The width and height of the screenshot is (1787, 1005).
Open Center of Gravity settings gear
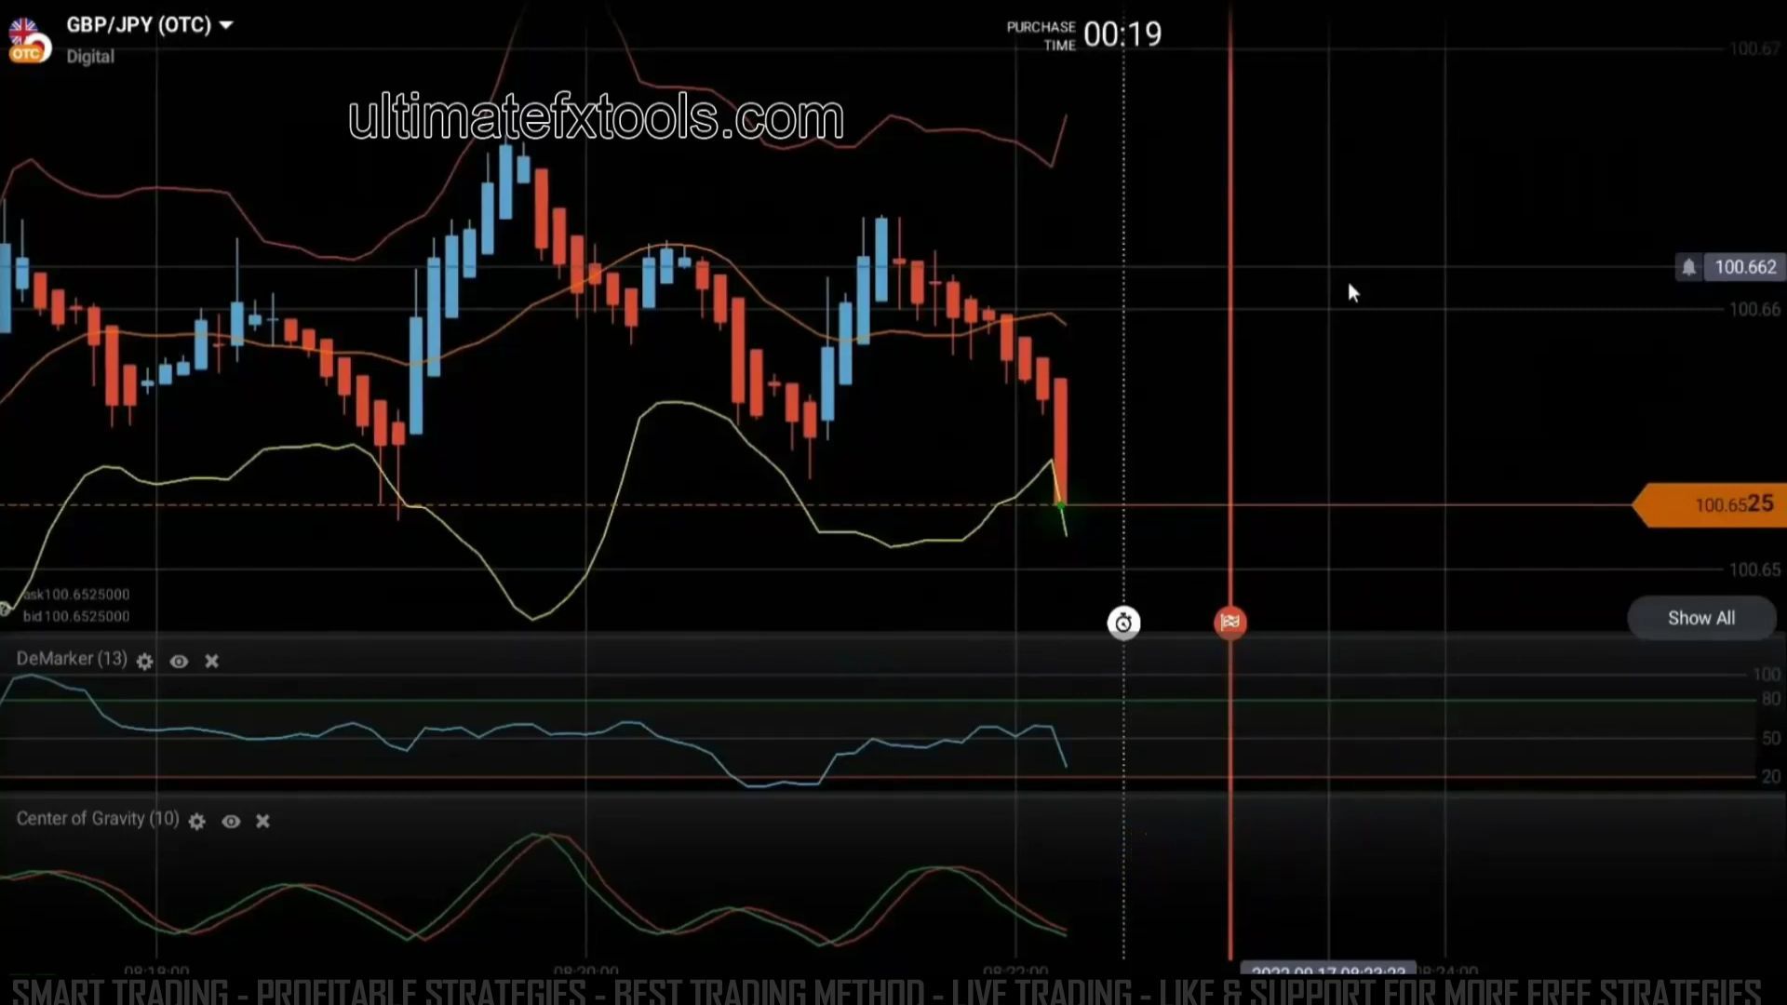196,821
